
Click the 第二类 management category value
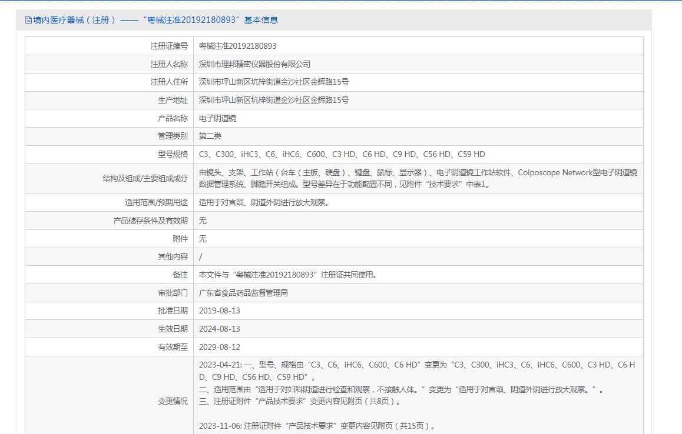point(210,136)
